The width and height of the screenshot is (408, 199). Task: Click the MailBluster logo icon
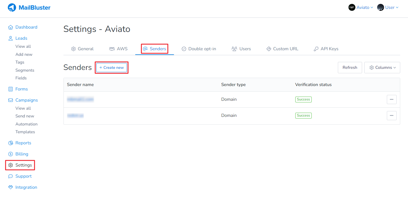[12, 7]
